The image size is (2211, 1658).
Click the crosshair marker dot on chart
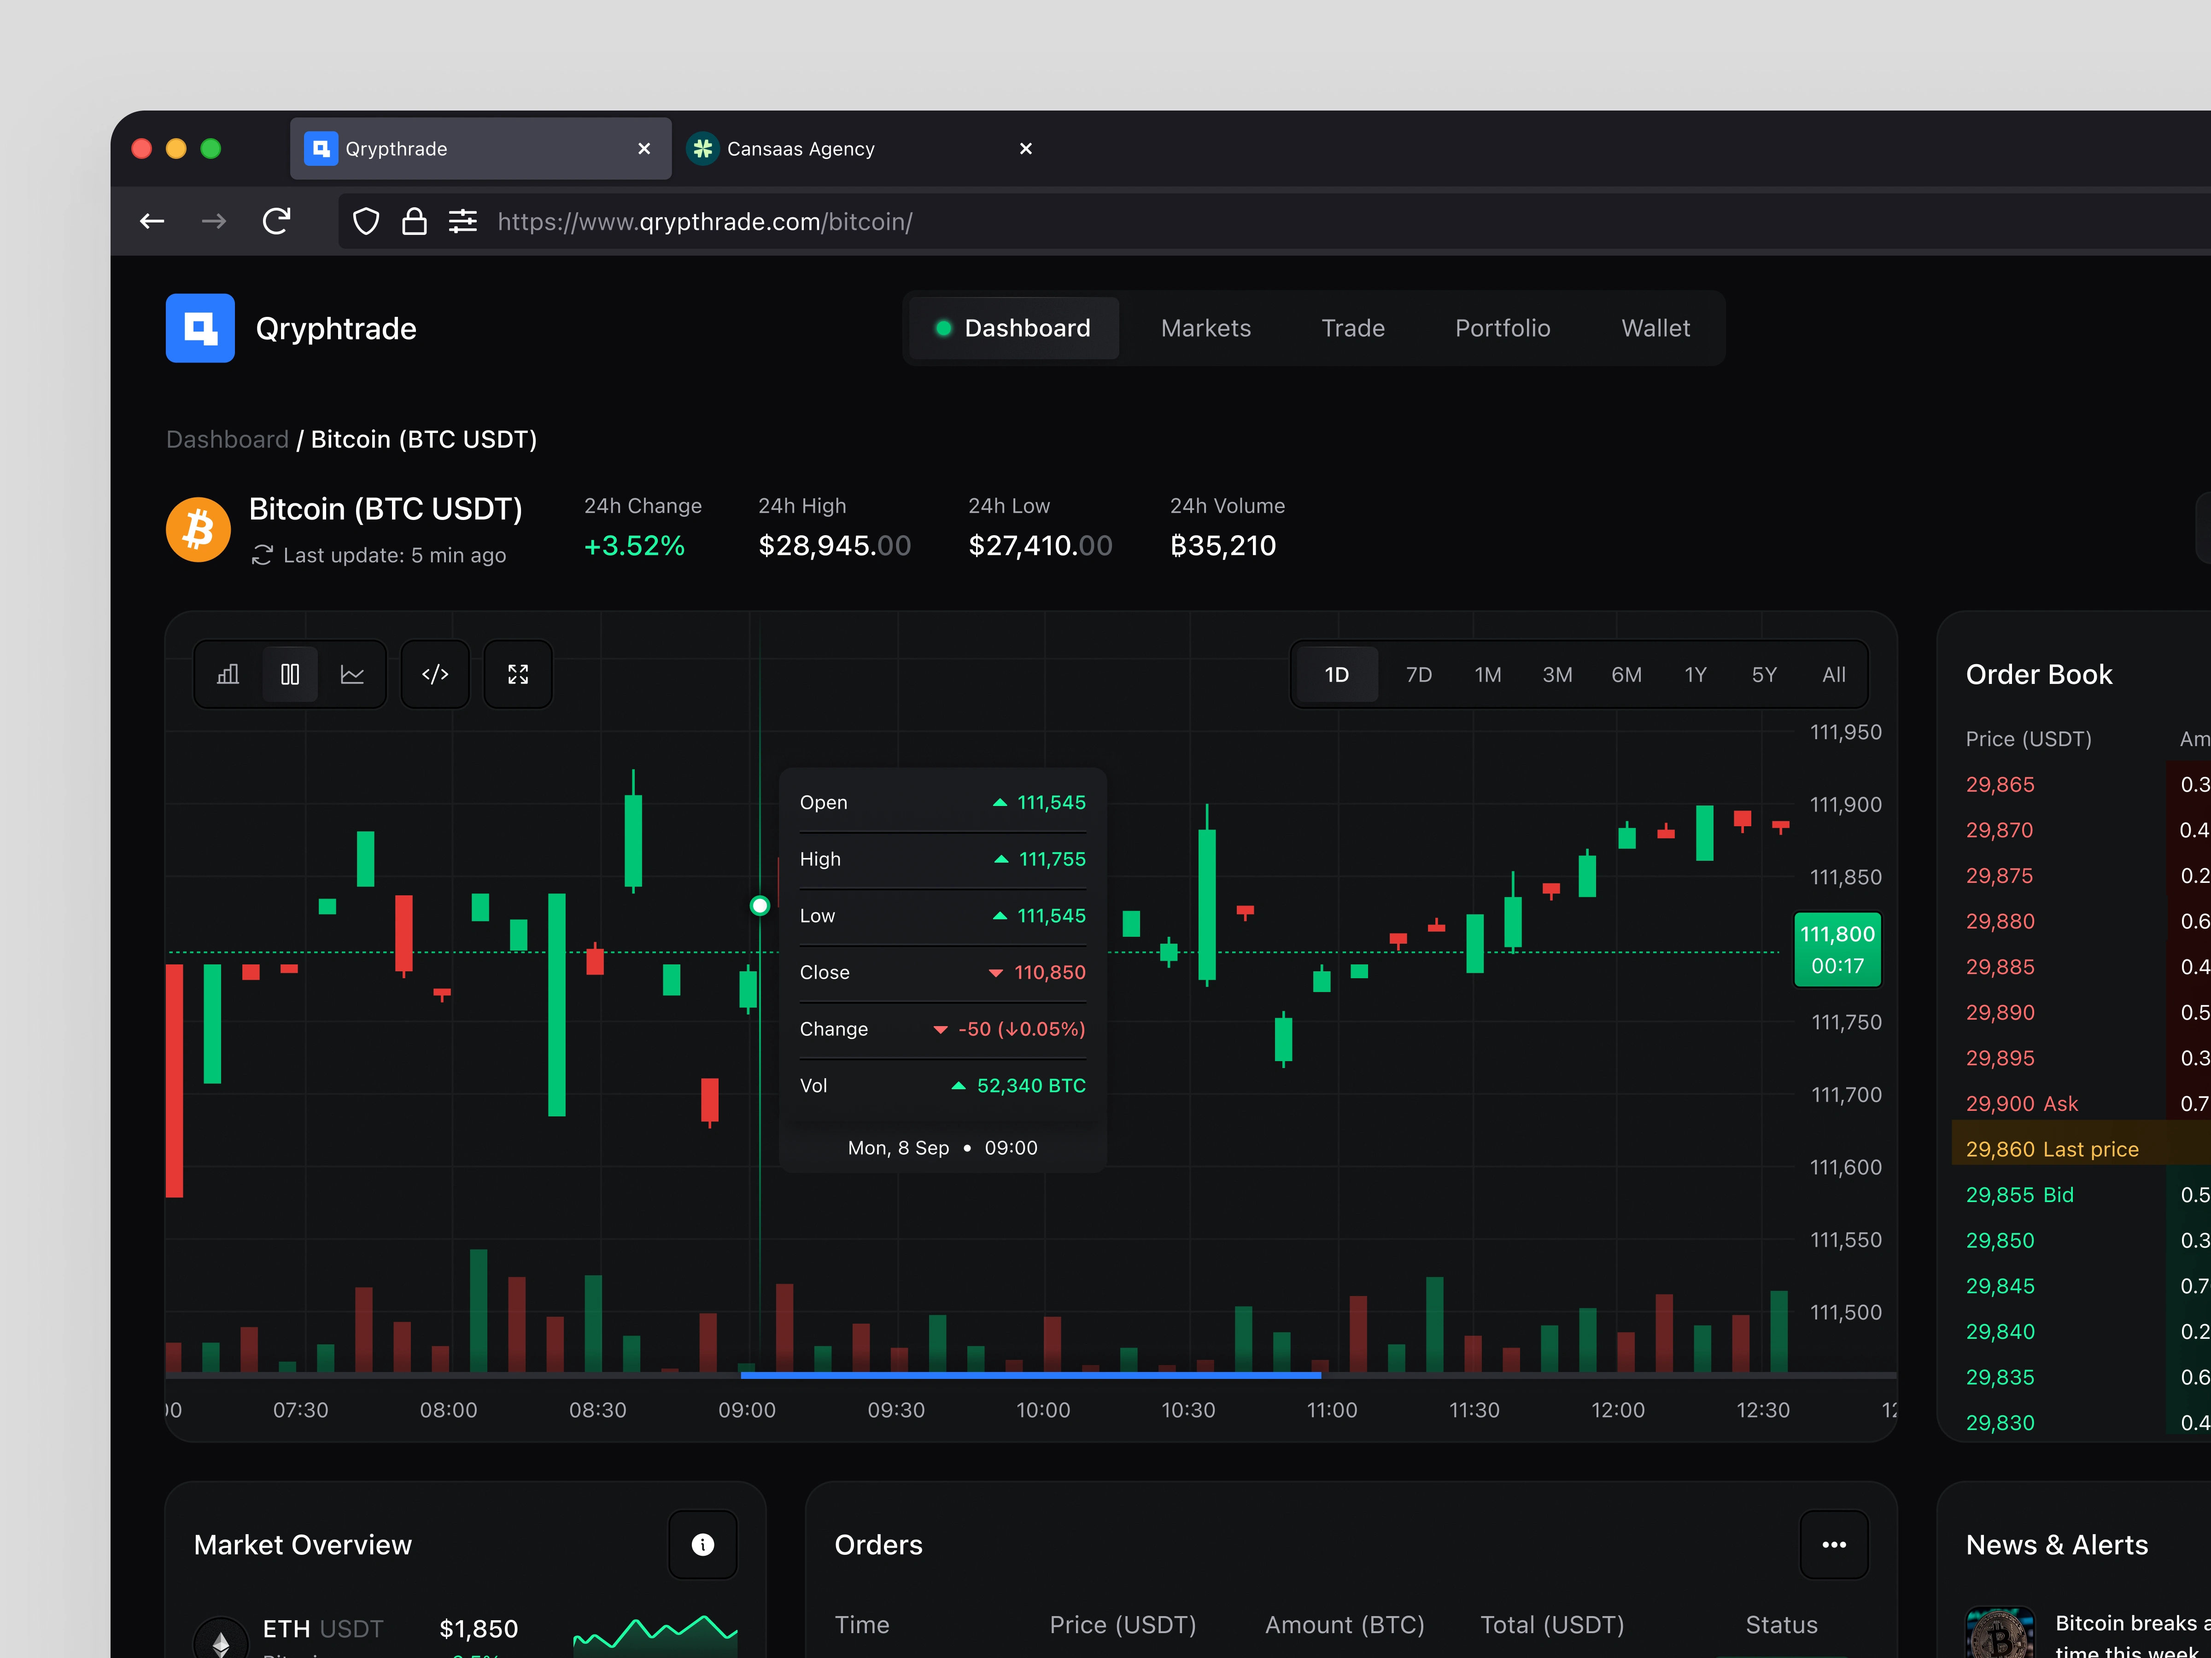coord(760,905)
